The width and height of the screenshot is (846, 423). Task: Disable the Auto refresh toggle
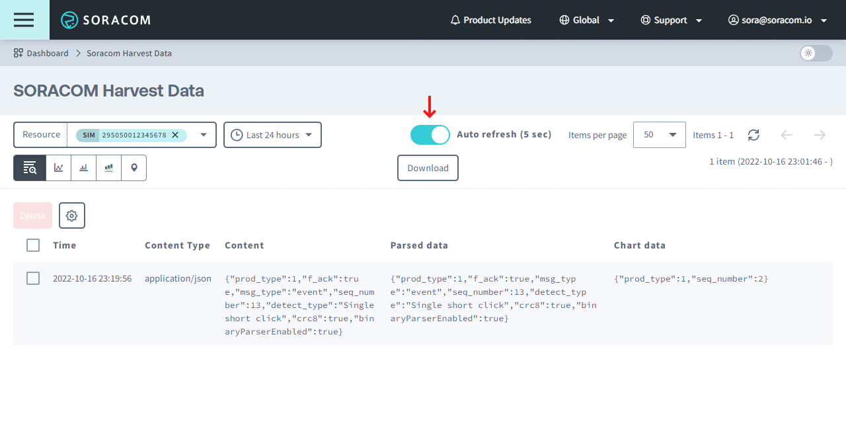pyautogui.click(x=429, y=134)
